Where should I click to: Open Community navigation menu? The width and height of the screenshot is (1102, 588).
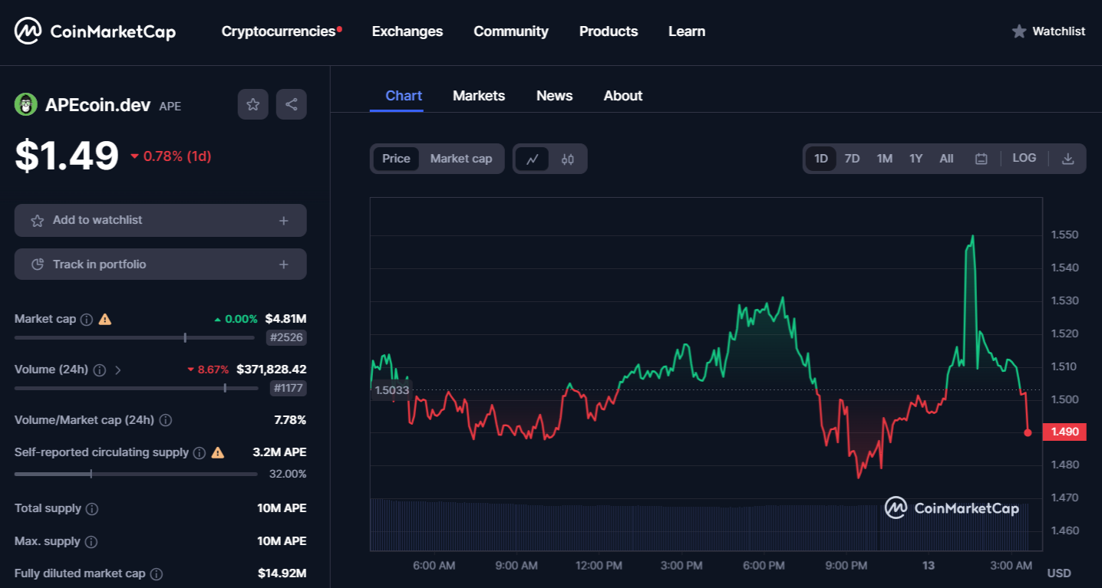coord(511,31)
